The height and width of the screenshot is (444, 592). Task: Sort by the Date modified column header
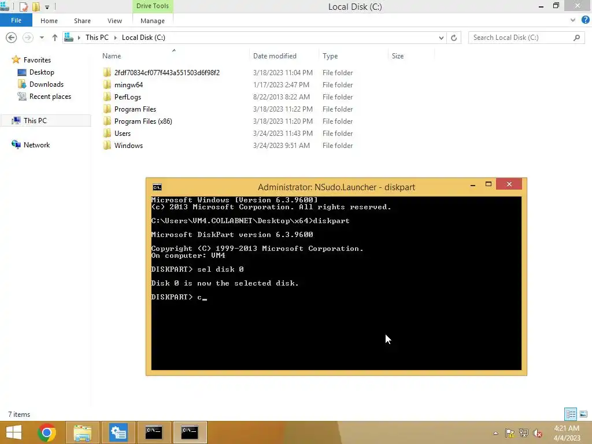(275, 56)
